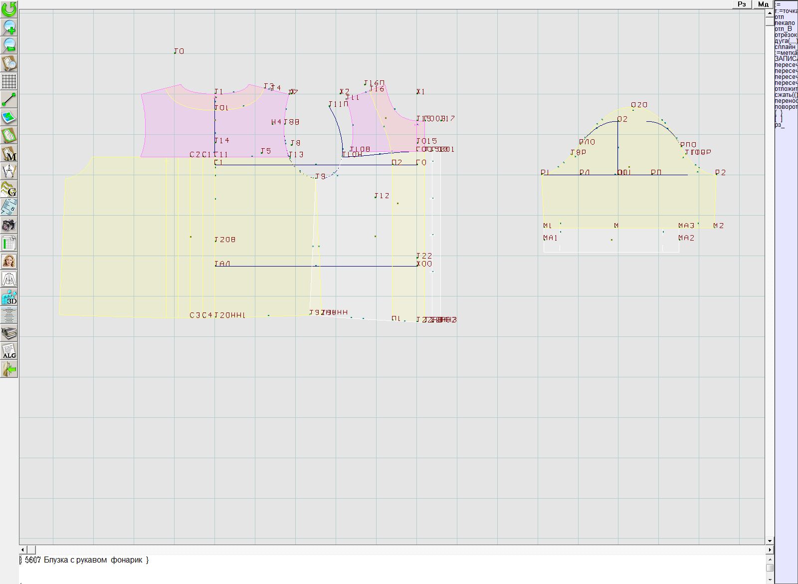
Task: Open the ALG algorithm document icon
Action: pyautogui.click(x=9, y=351)
